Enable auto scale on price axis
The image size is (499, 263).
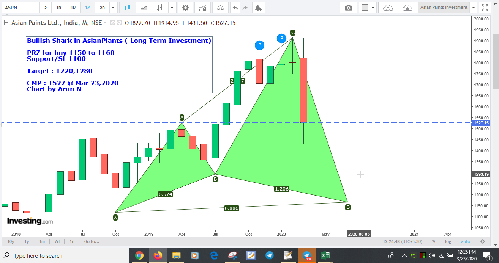(x=465, y=241)
